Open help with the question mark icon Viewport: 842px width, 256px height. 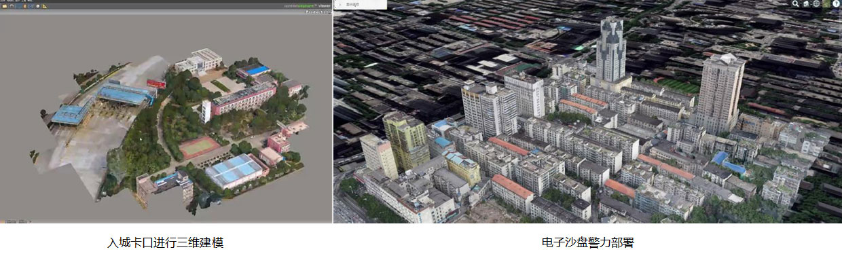pos(836,4)
